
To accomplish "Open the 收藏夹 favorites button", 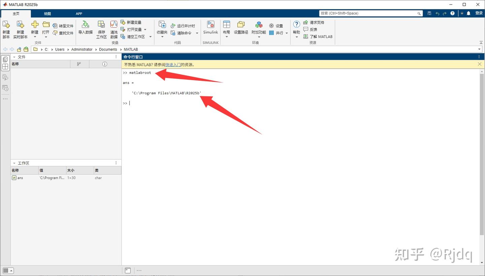I will pos(162,28).
